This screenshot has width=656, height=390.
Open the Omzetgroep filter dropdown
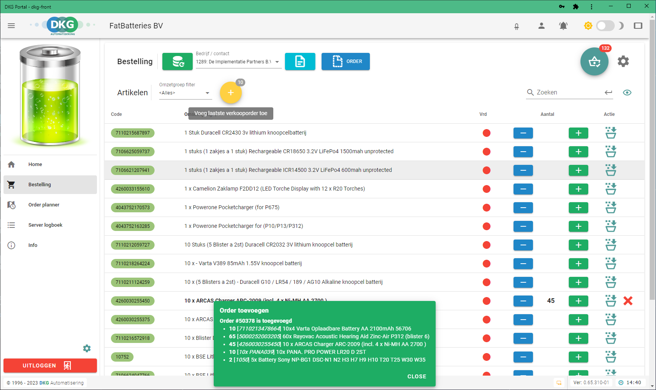(x=185, y=93)
